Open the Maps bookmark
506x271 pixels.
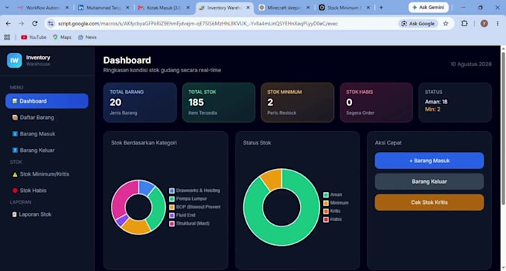(x=62, y=37)
